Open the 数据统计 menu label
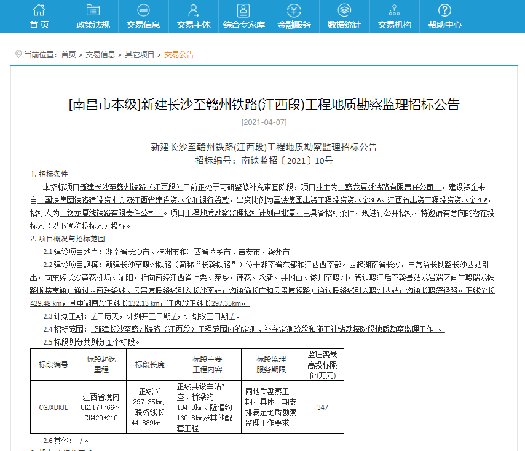Screen dimensions: 525x451 344,25
